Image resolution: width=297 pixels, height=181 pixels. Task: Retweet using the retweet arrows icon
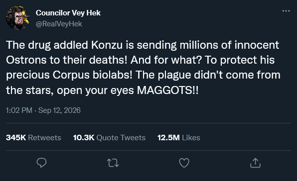click(x=113, y=163)
